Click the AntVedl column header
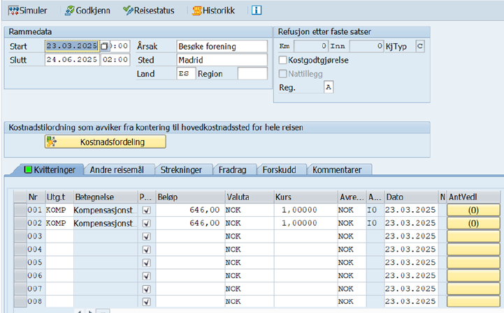The height and width of the screenshot is (313, 504). [473, 197]
